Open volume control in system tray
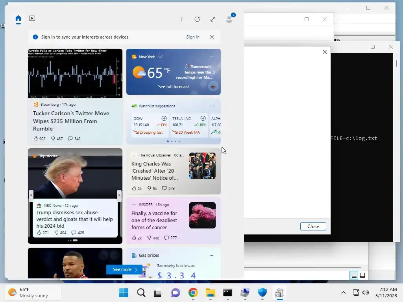The height and width of the screenshot is (302, 403). (x=366, y=293)
